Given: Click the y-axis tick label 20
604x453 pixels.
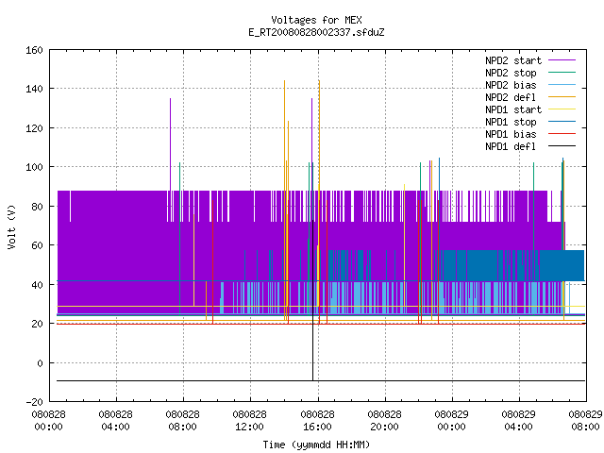Looking at the screenshot, I should tap(37, 324).
